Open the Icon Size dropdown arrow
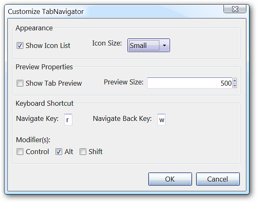The image size is (257, 202). (x=164, y=45)
